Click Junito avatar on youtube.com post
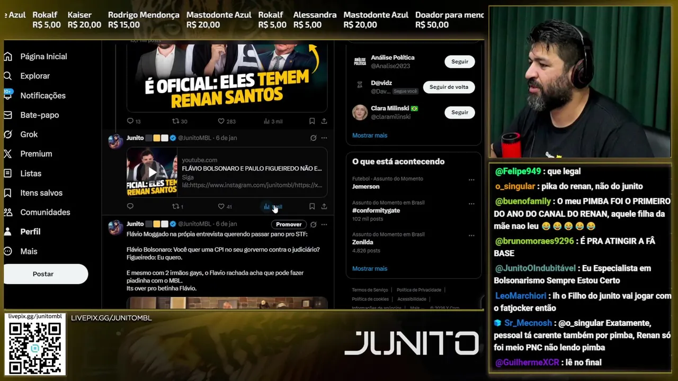678x381 pixels. (x=115, y=141)
